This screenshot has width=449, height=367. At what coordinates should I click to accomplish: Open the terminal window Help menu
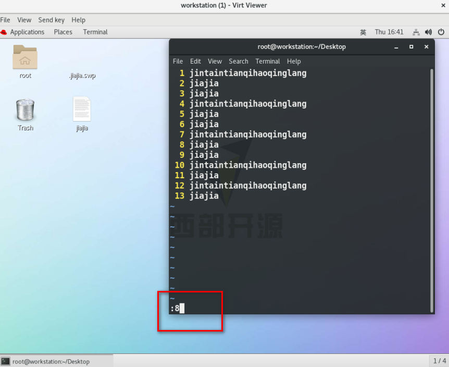click(x=294, y=62)
